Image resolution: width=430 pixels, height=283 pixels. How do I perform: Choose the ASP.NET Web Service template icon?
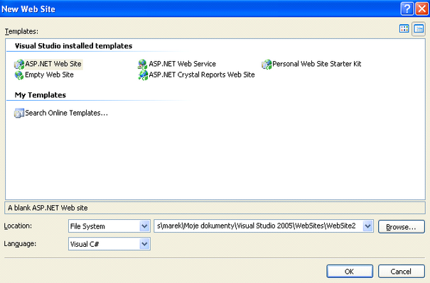(143, 65)
